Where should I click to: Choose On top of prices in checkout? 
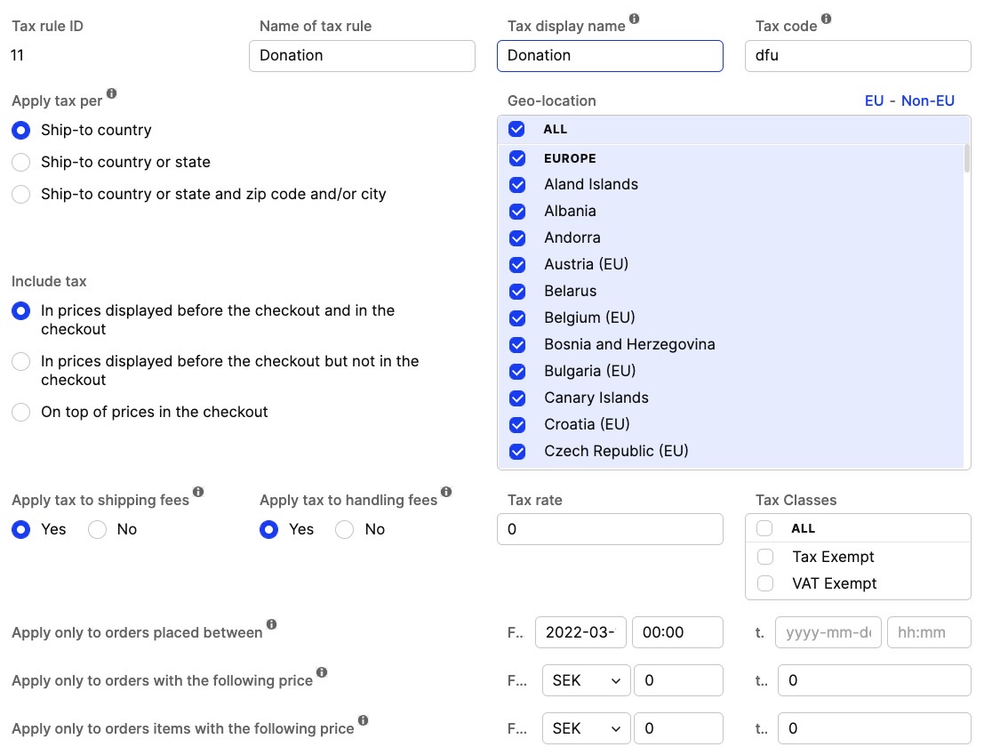click(21, 412)
